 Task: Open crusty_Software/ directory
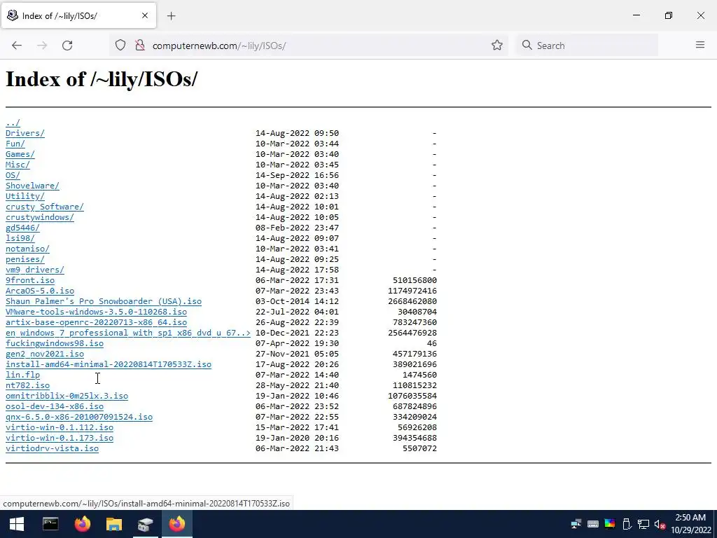45,207
